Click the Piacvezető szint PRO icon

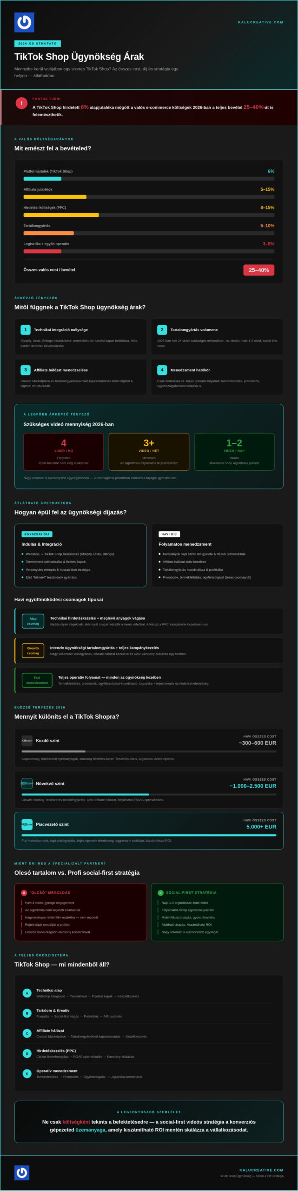coord(27,824)
